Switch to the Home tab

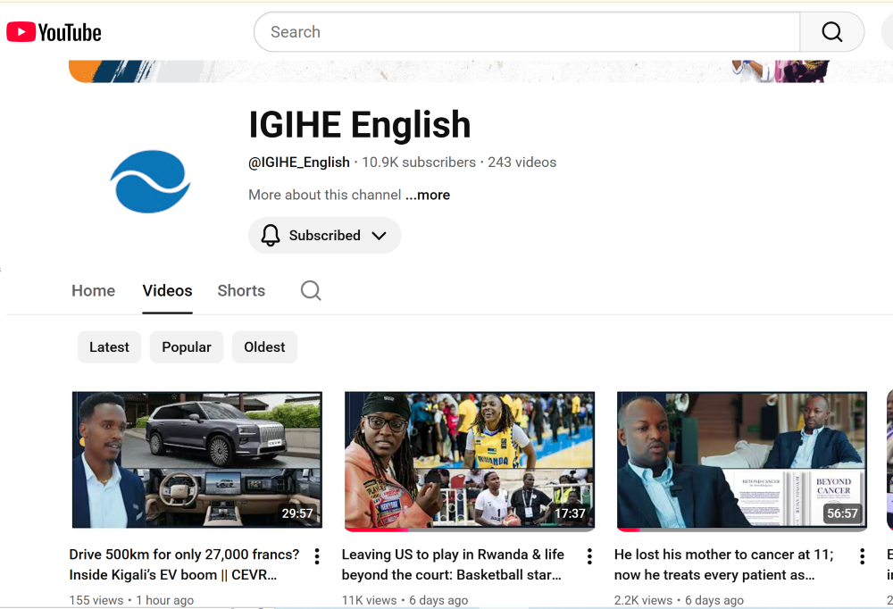pyautogui.click(x=94, y=290)
